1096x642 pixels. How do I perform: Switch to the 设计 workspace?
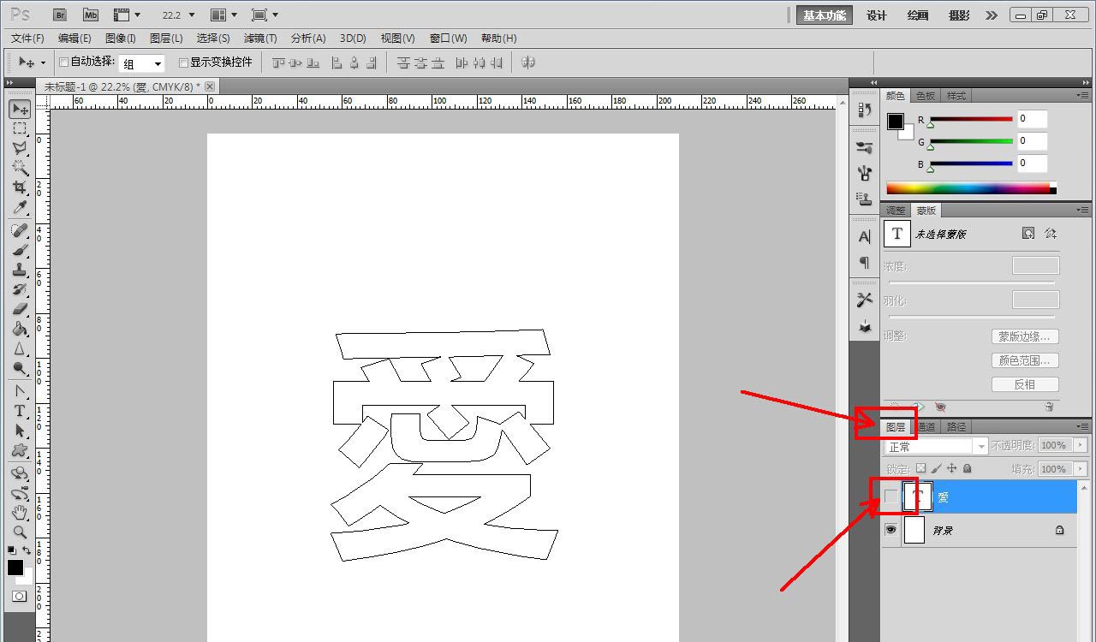(877, 15)
